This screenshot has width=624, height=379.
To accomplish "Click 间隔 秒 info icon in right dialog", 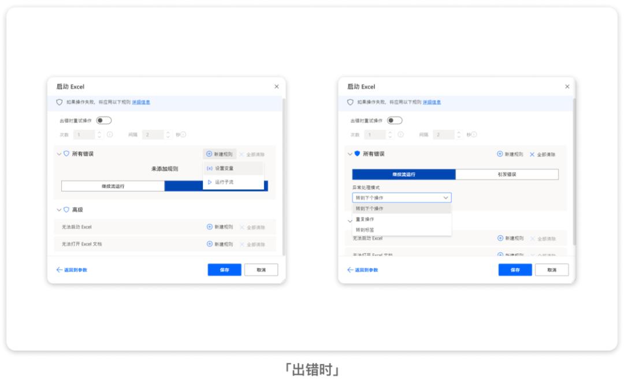I will (474, 134).
